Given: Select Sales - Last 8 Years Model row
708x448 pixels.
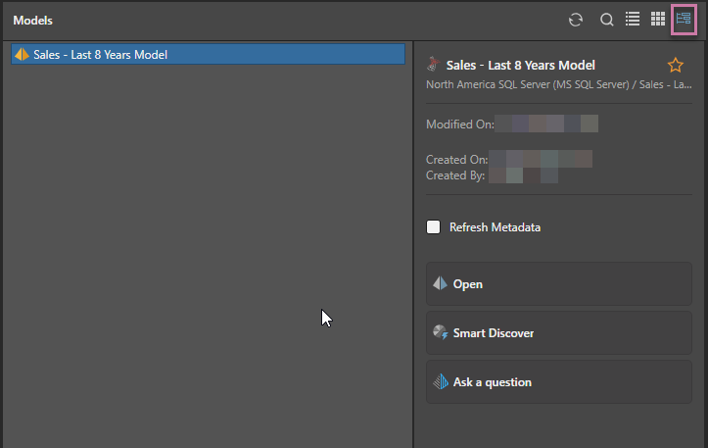Looking at the screenshot, I should click(208, 55).
